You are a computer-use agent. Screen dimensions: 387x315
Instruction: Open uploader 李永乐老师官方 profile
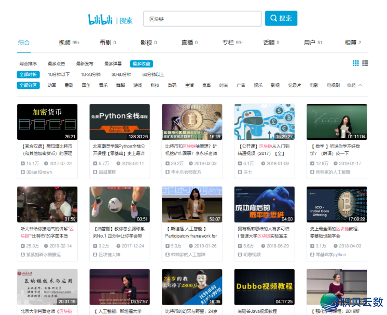point(186,172)
